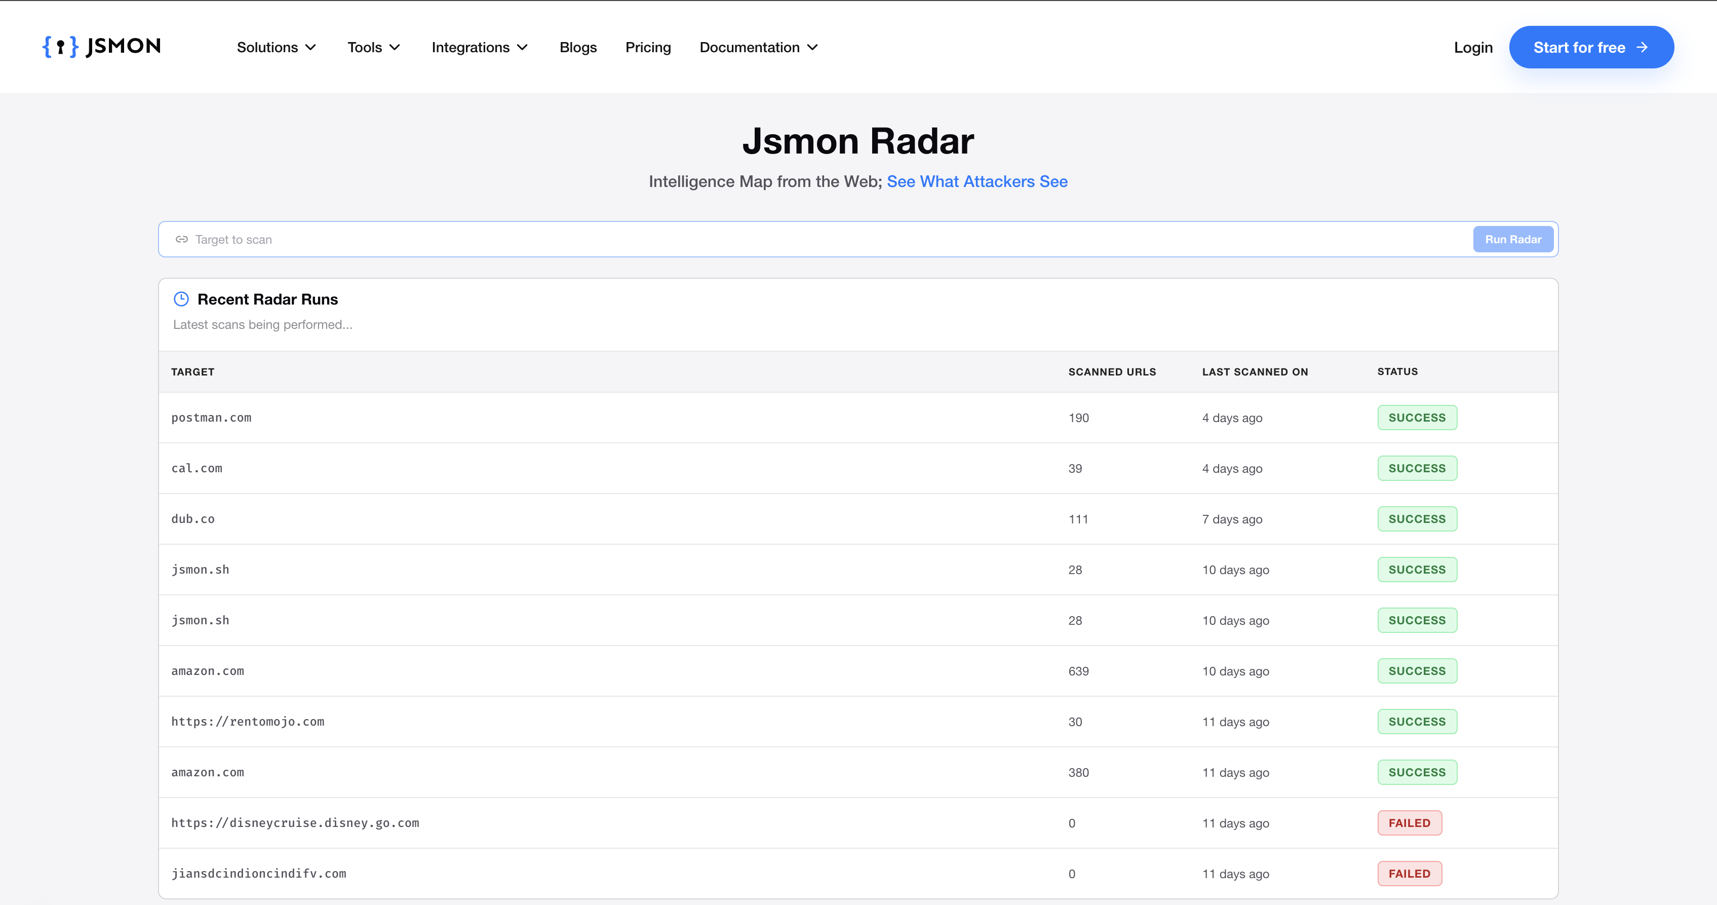Open the amazon.com row with 380 URLs
Viewport: 1717px width, 905px height.
[858, 772]
